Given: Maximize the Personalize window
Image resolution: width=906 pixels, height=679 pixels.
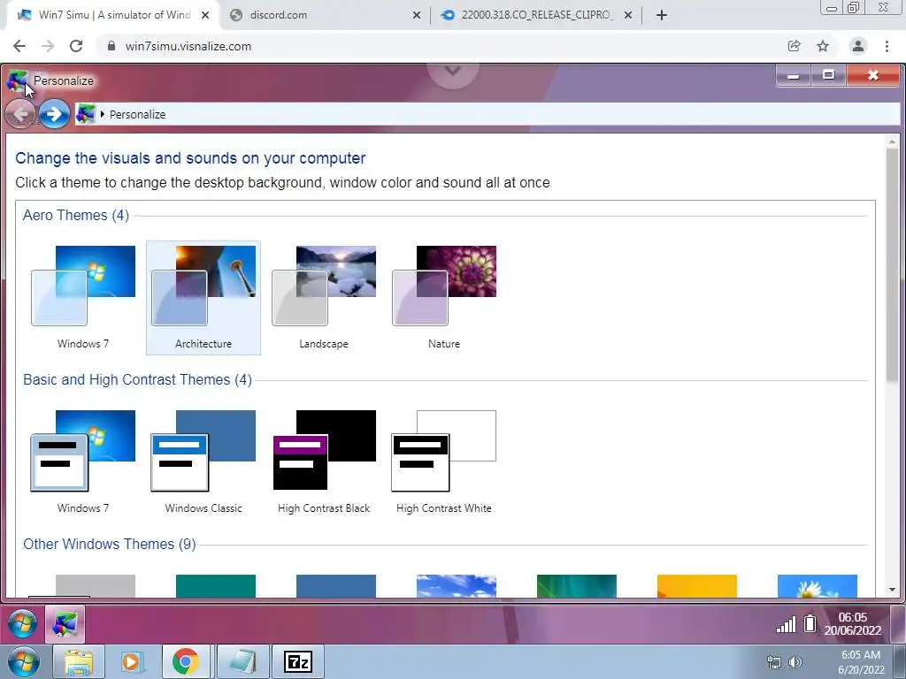Looking at the screenshot, I should coord(828,75).
